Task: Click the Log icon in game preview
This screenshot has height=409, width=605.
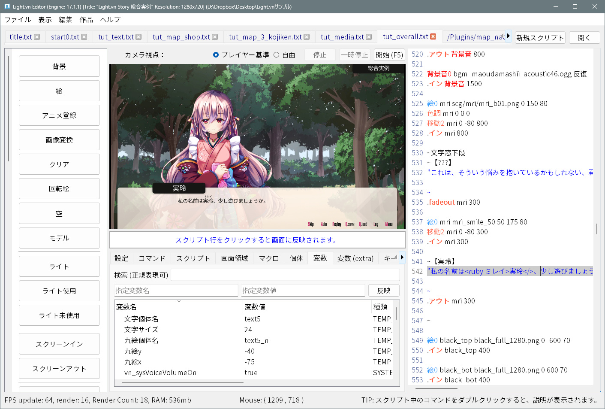Action: click(376, 224)
